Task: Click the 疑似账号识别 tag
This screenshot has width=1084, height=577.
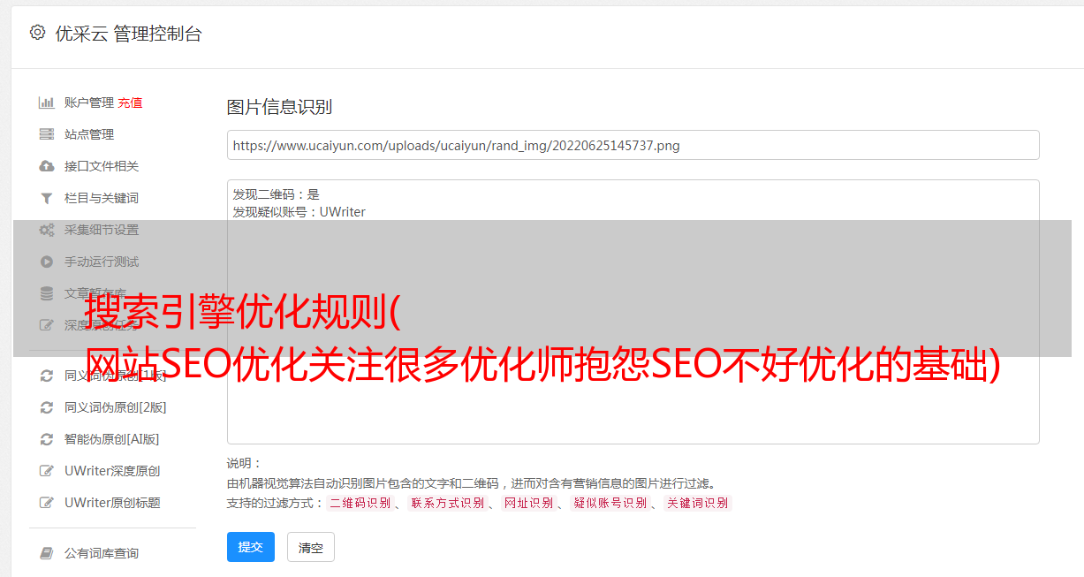Action: point(610,503)
